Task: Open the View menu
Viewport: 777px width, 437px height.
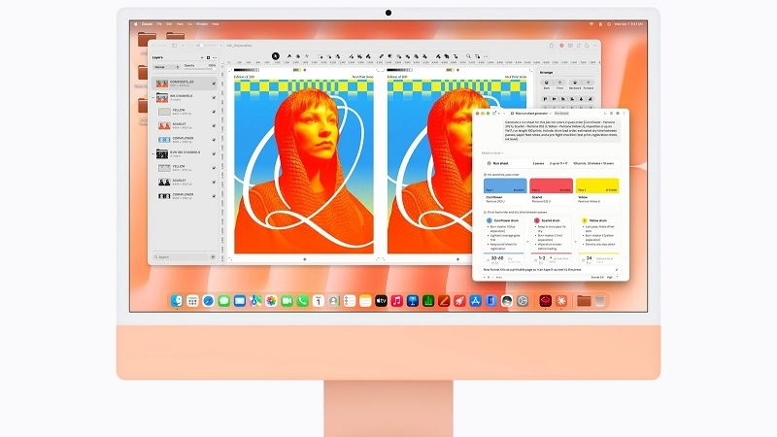Action: tap(180, 24)
